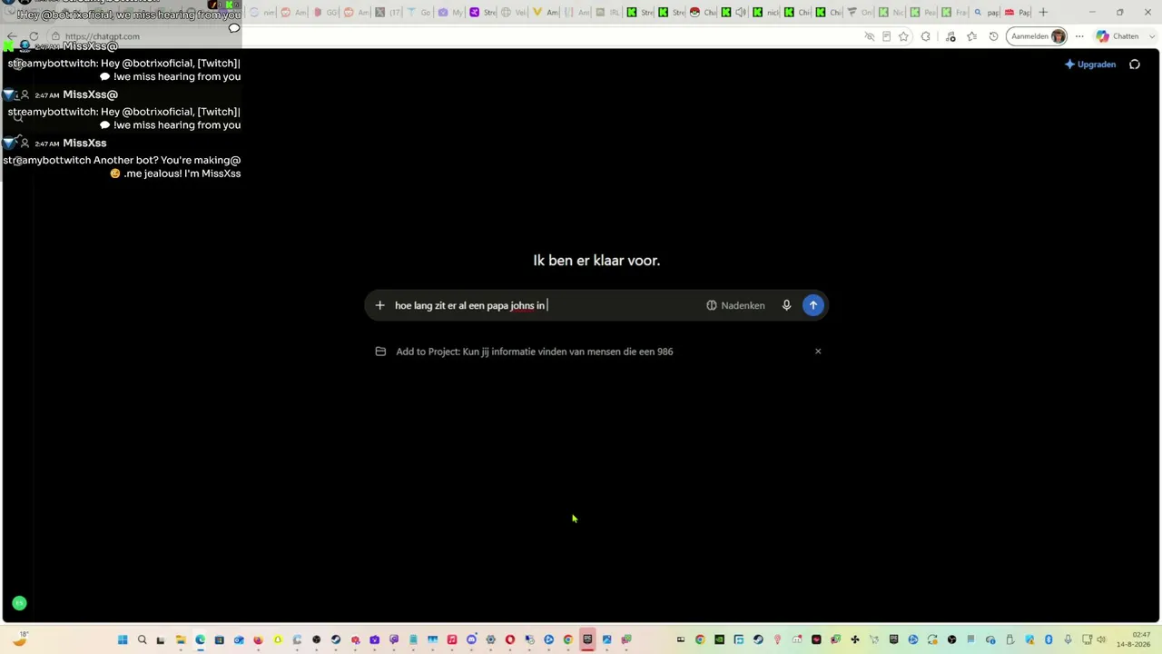
Task: Open the browser settings and more menu
Action: click(x=1079, y=36)
